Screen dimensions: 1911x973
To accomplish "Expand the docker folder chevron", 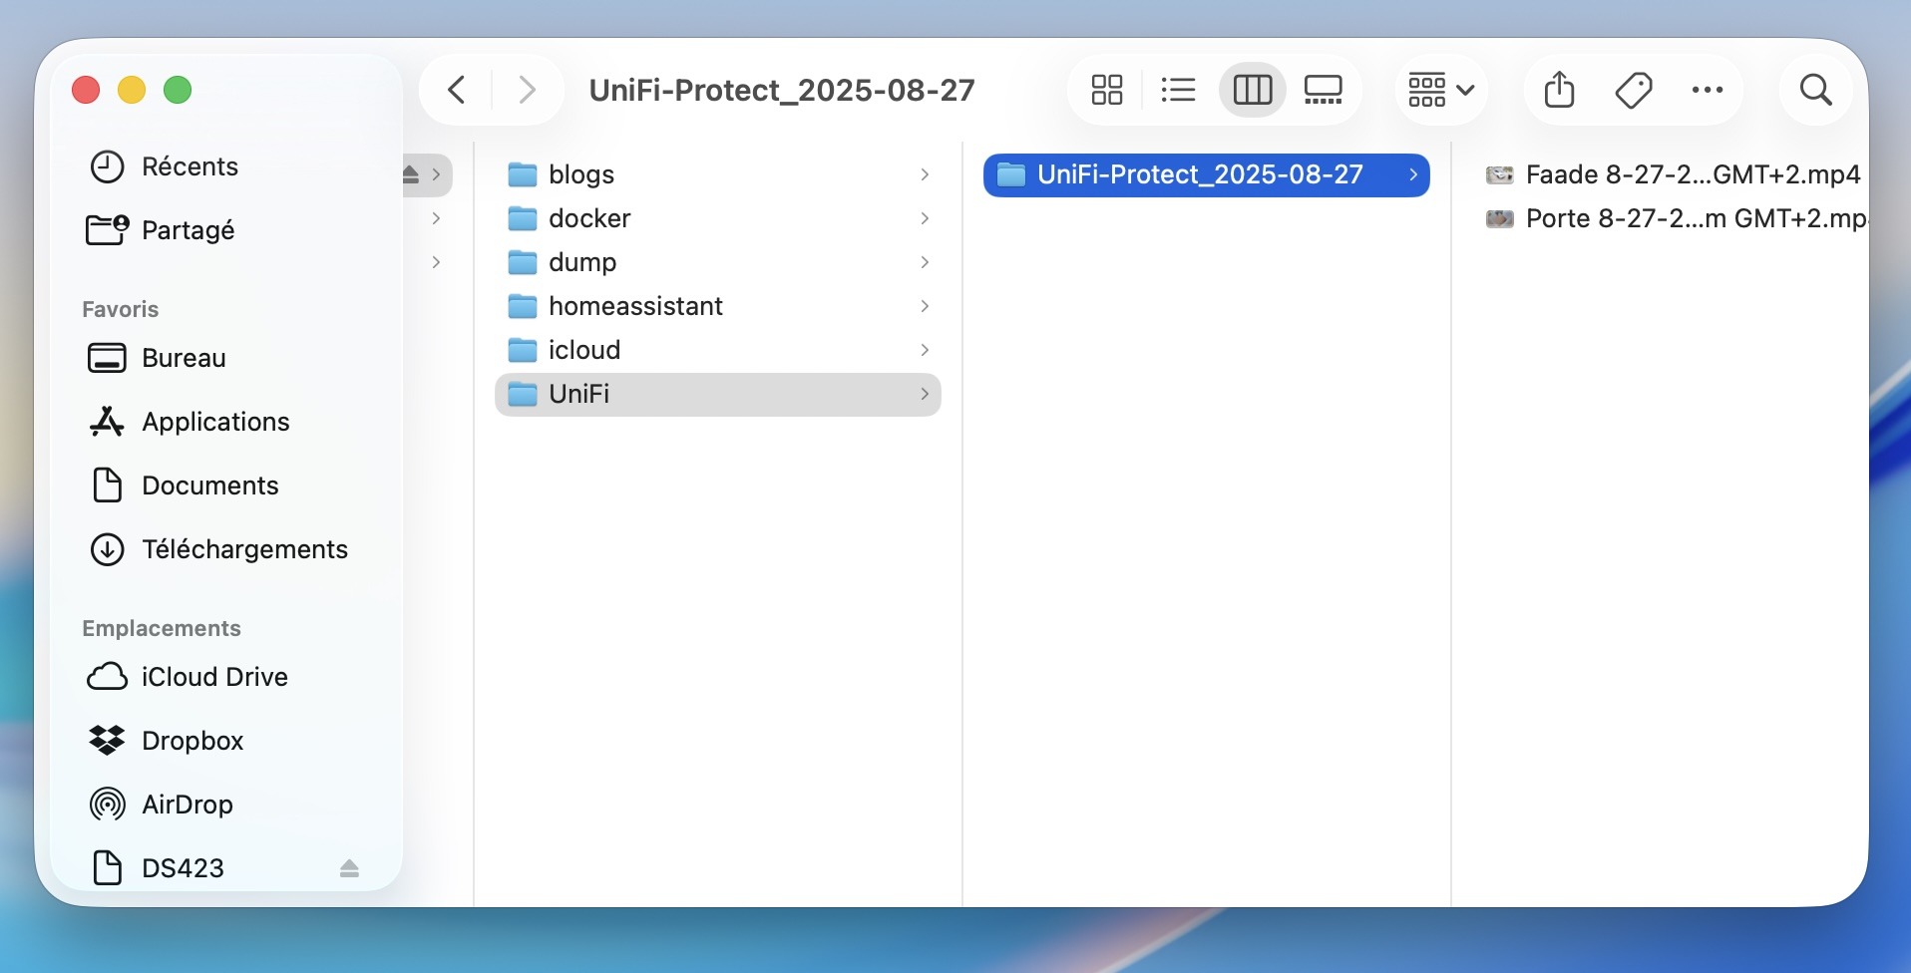I will (925, 218).
